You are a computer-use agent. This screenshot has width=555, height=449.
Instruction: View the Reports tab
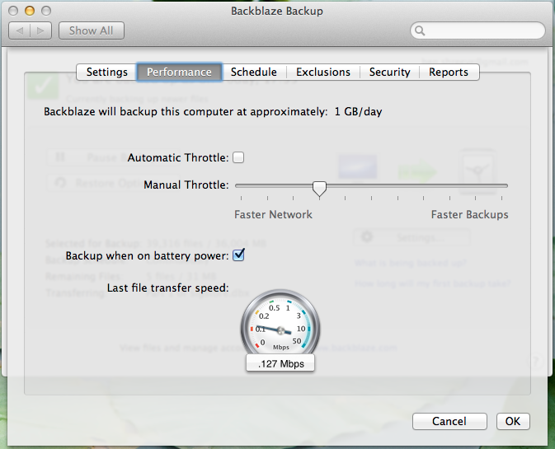449,72
